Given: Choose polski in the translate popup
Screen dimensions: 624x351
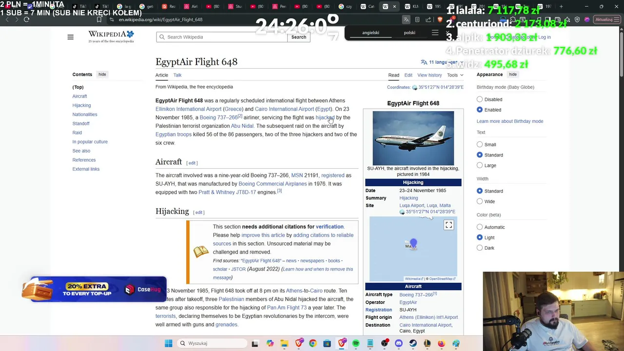Looking at the screenshot, I should 409,33.
